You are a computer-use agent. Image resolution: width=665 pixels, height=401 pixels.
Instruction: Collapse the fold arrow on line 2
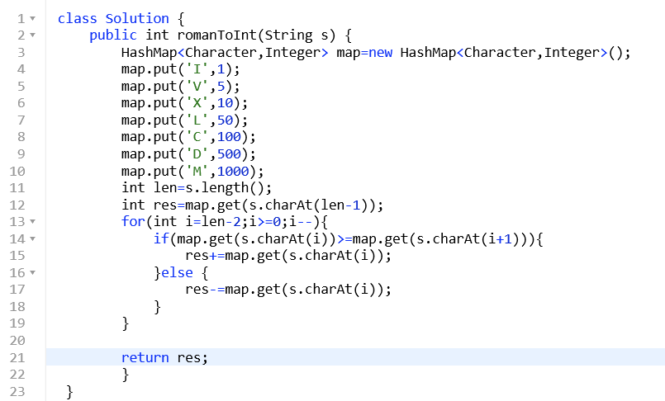[x=33, y=35]
